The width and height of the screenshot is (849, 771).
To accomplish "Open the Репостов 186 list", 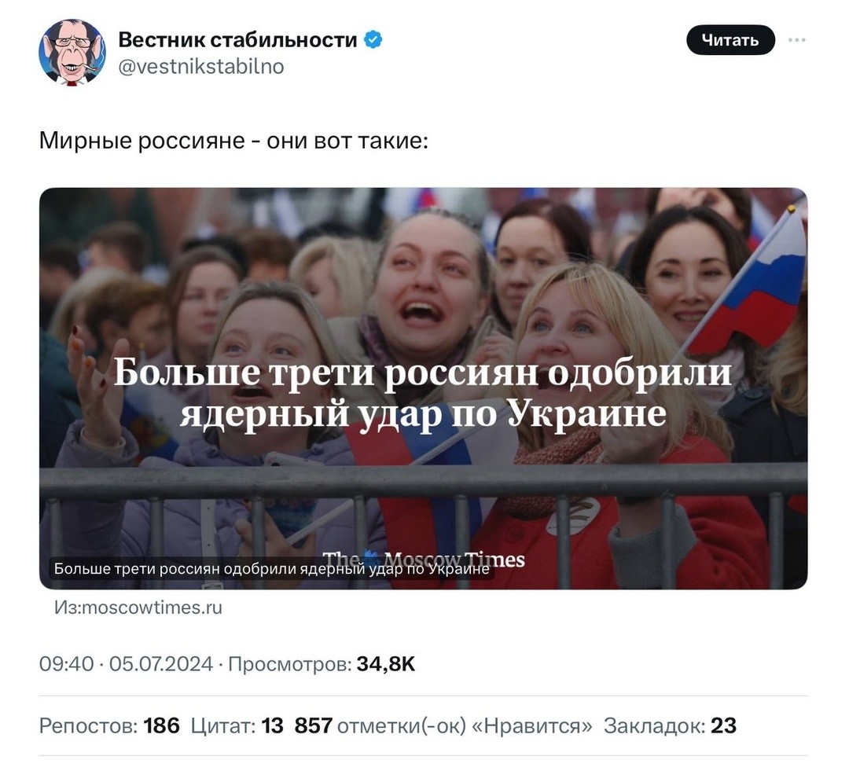I will coord(109,725).
